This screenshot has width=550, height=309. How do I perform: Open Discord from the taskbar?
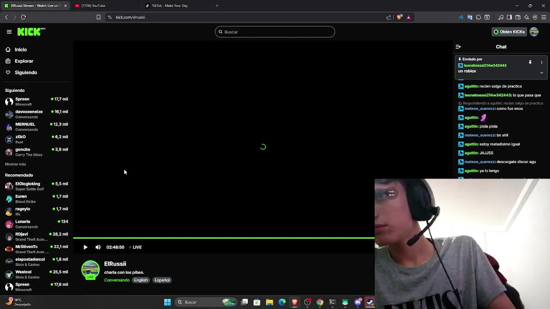(x=357, y=302)
